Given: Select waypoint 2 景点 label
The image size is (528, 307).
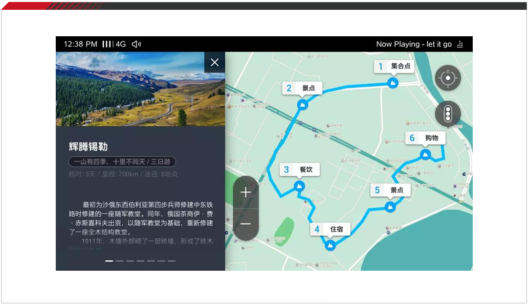Looking at the screenshot, I should pos(302,88).
